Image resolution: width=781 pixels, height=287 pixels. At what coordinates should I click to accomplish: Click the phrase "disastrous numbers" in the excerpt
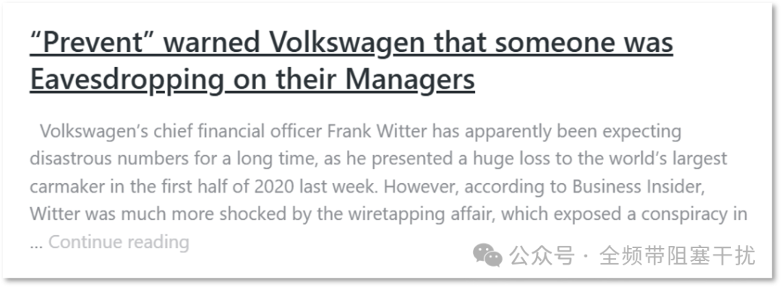(x=100, y=159)
